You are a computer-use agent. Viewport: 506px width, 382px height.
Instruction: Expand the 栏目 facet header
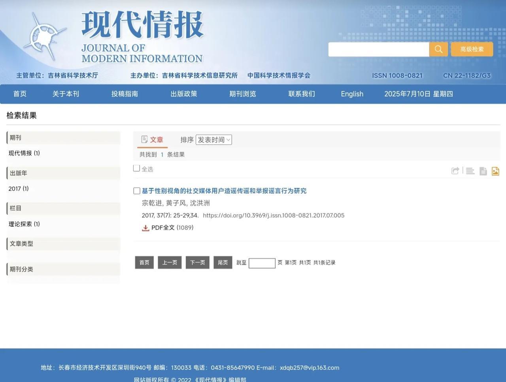[63, 208]
